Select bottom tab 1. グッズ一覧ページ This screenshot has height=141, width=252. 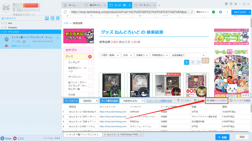(83, 135)
